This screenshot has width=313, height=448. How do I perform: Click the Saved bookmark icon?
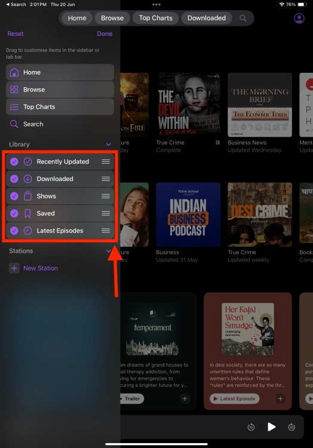tap(27, 213)
